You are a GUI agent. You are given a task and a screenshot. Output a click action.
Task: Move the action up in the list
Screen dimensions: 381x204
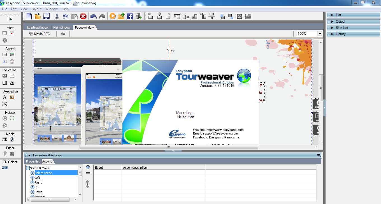point(88,182)
